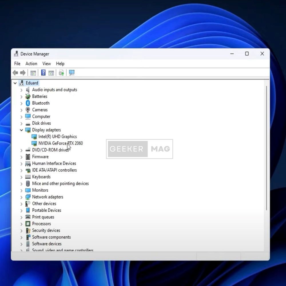Screen dimensions: 286x286
Task: Collapse the Display adapters category
Action: [x=21, y=130]
